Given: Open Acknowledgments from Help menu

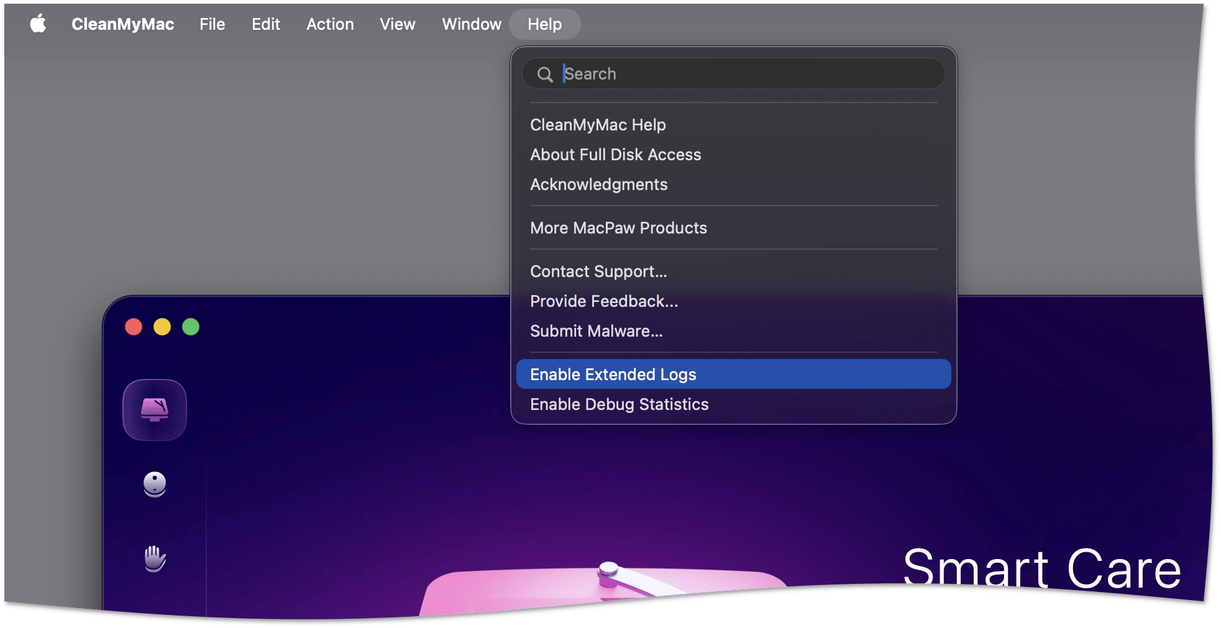Looking at the screenshot, I should 734,184.
